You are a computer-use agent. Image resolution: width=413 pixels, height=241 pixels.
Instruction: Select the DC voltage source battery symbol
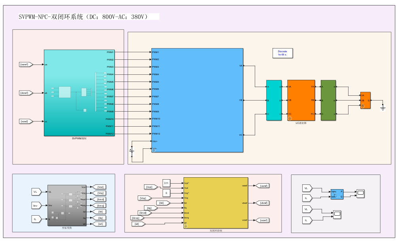[x=132, y=151]
